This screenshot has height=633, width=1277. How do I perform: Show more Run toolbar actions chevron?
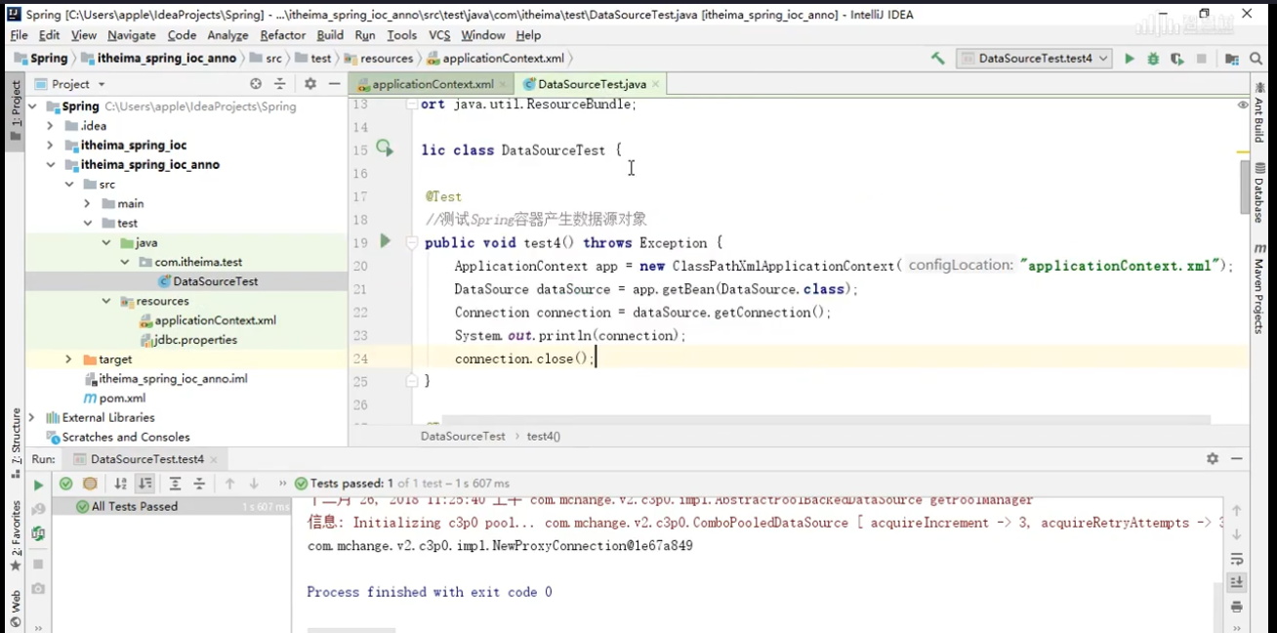282,484
